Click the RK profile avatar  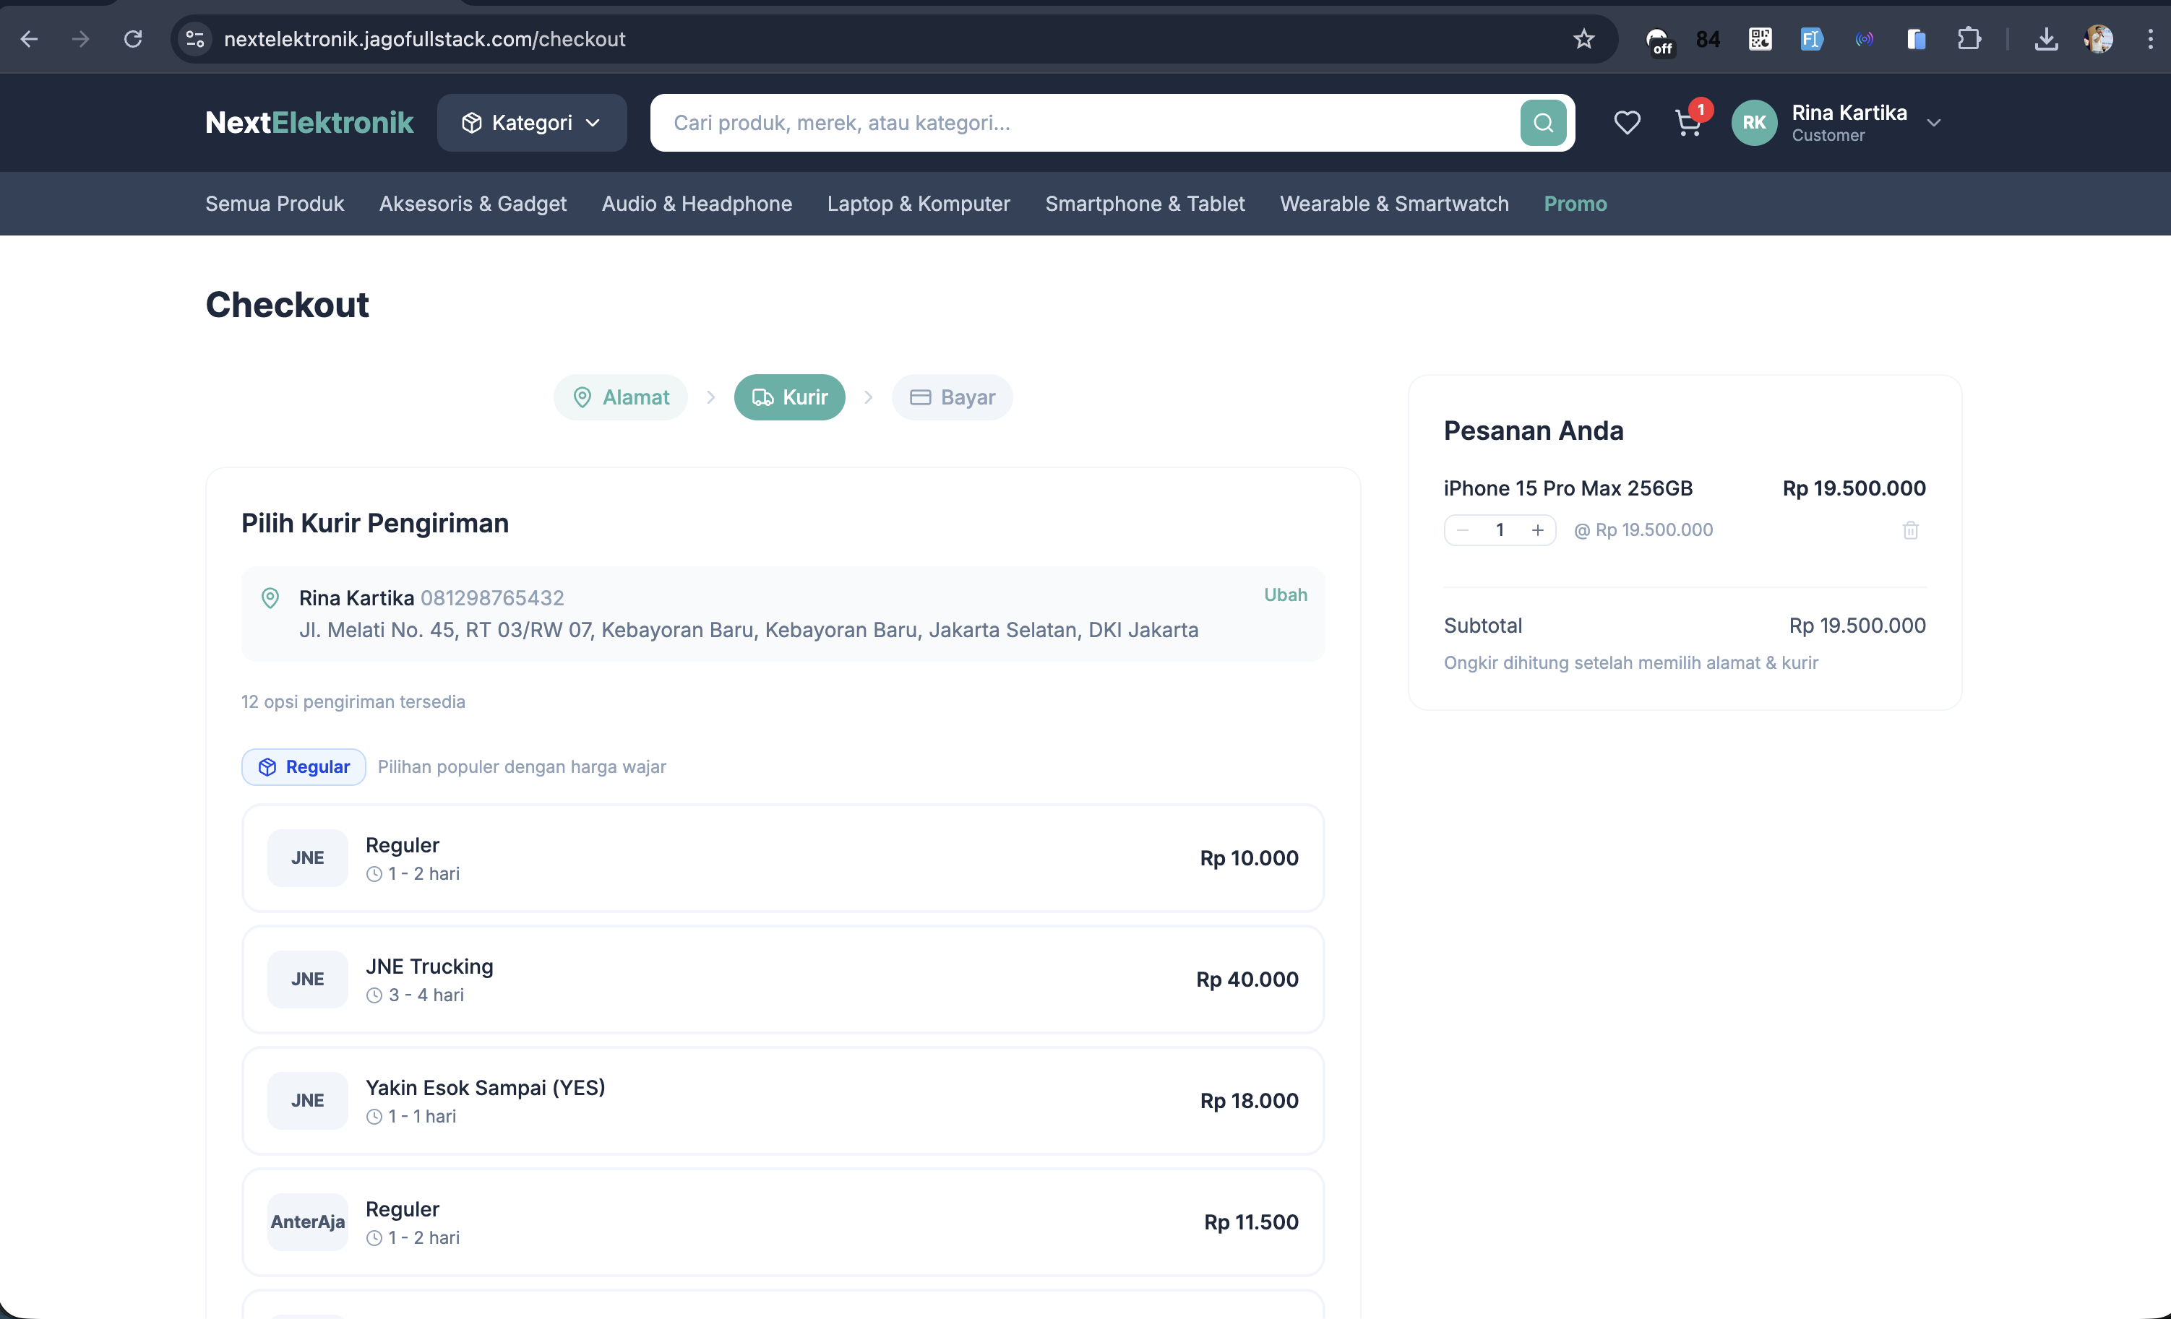[x=1753, y=122]
